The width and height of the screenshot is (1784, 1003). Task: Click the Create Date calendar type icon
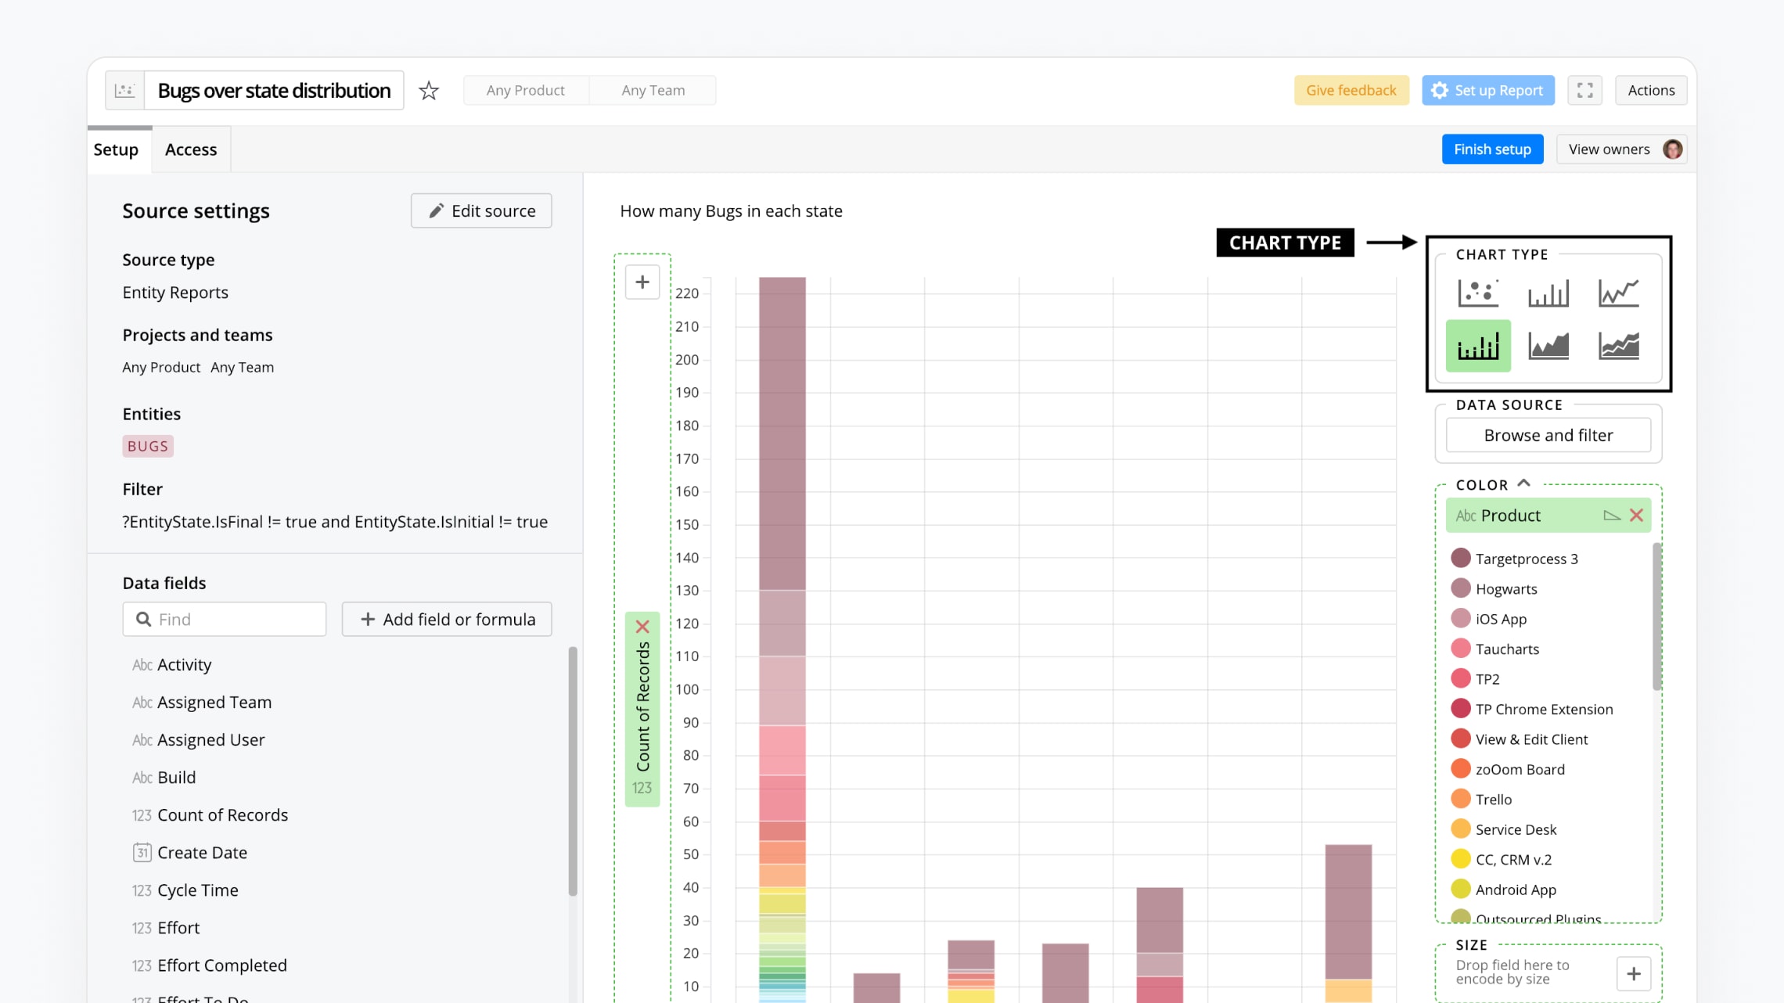[x=142, y=852]
